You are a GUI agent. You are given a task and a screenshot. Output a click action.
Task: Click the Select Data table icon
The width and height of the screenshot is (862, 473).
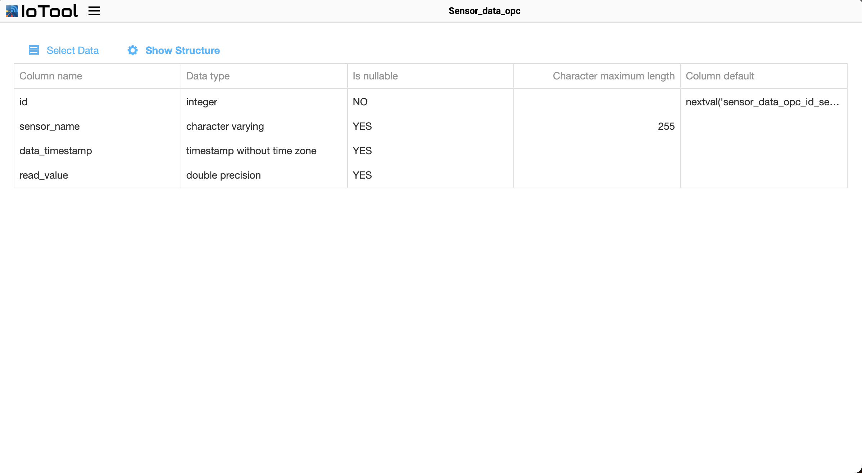(34, 50)
